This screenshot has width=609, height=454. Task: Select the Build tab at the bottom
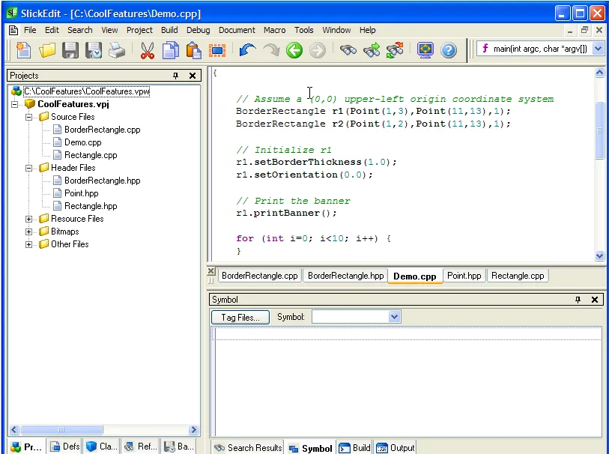pyautogui.click(x=354, y=447)
